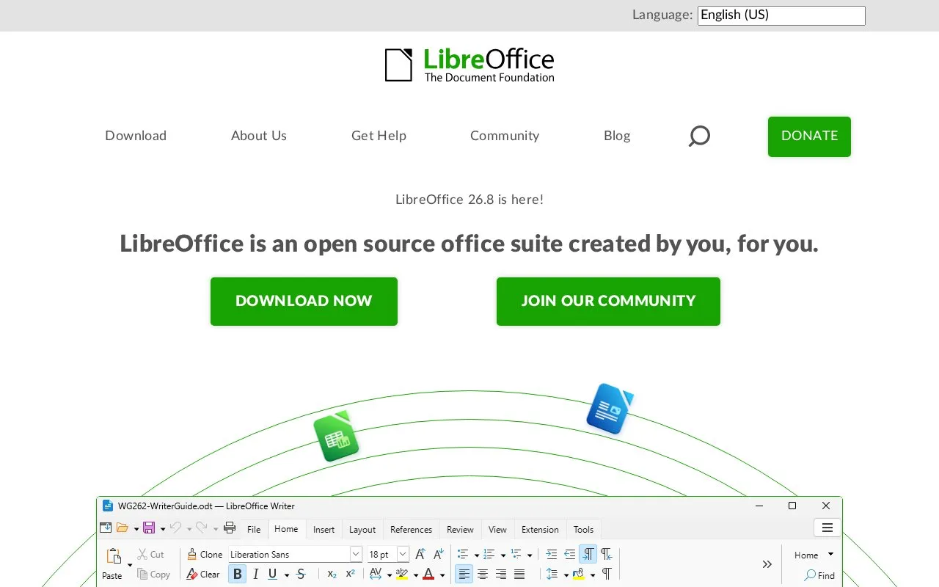Viewport: 939px width, 587px height.
Task: Click the Save floppy icon in Writer
Action: 149,528
